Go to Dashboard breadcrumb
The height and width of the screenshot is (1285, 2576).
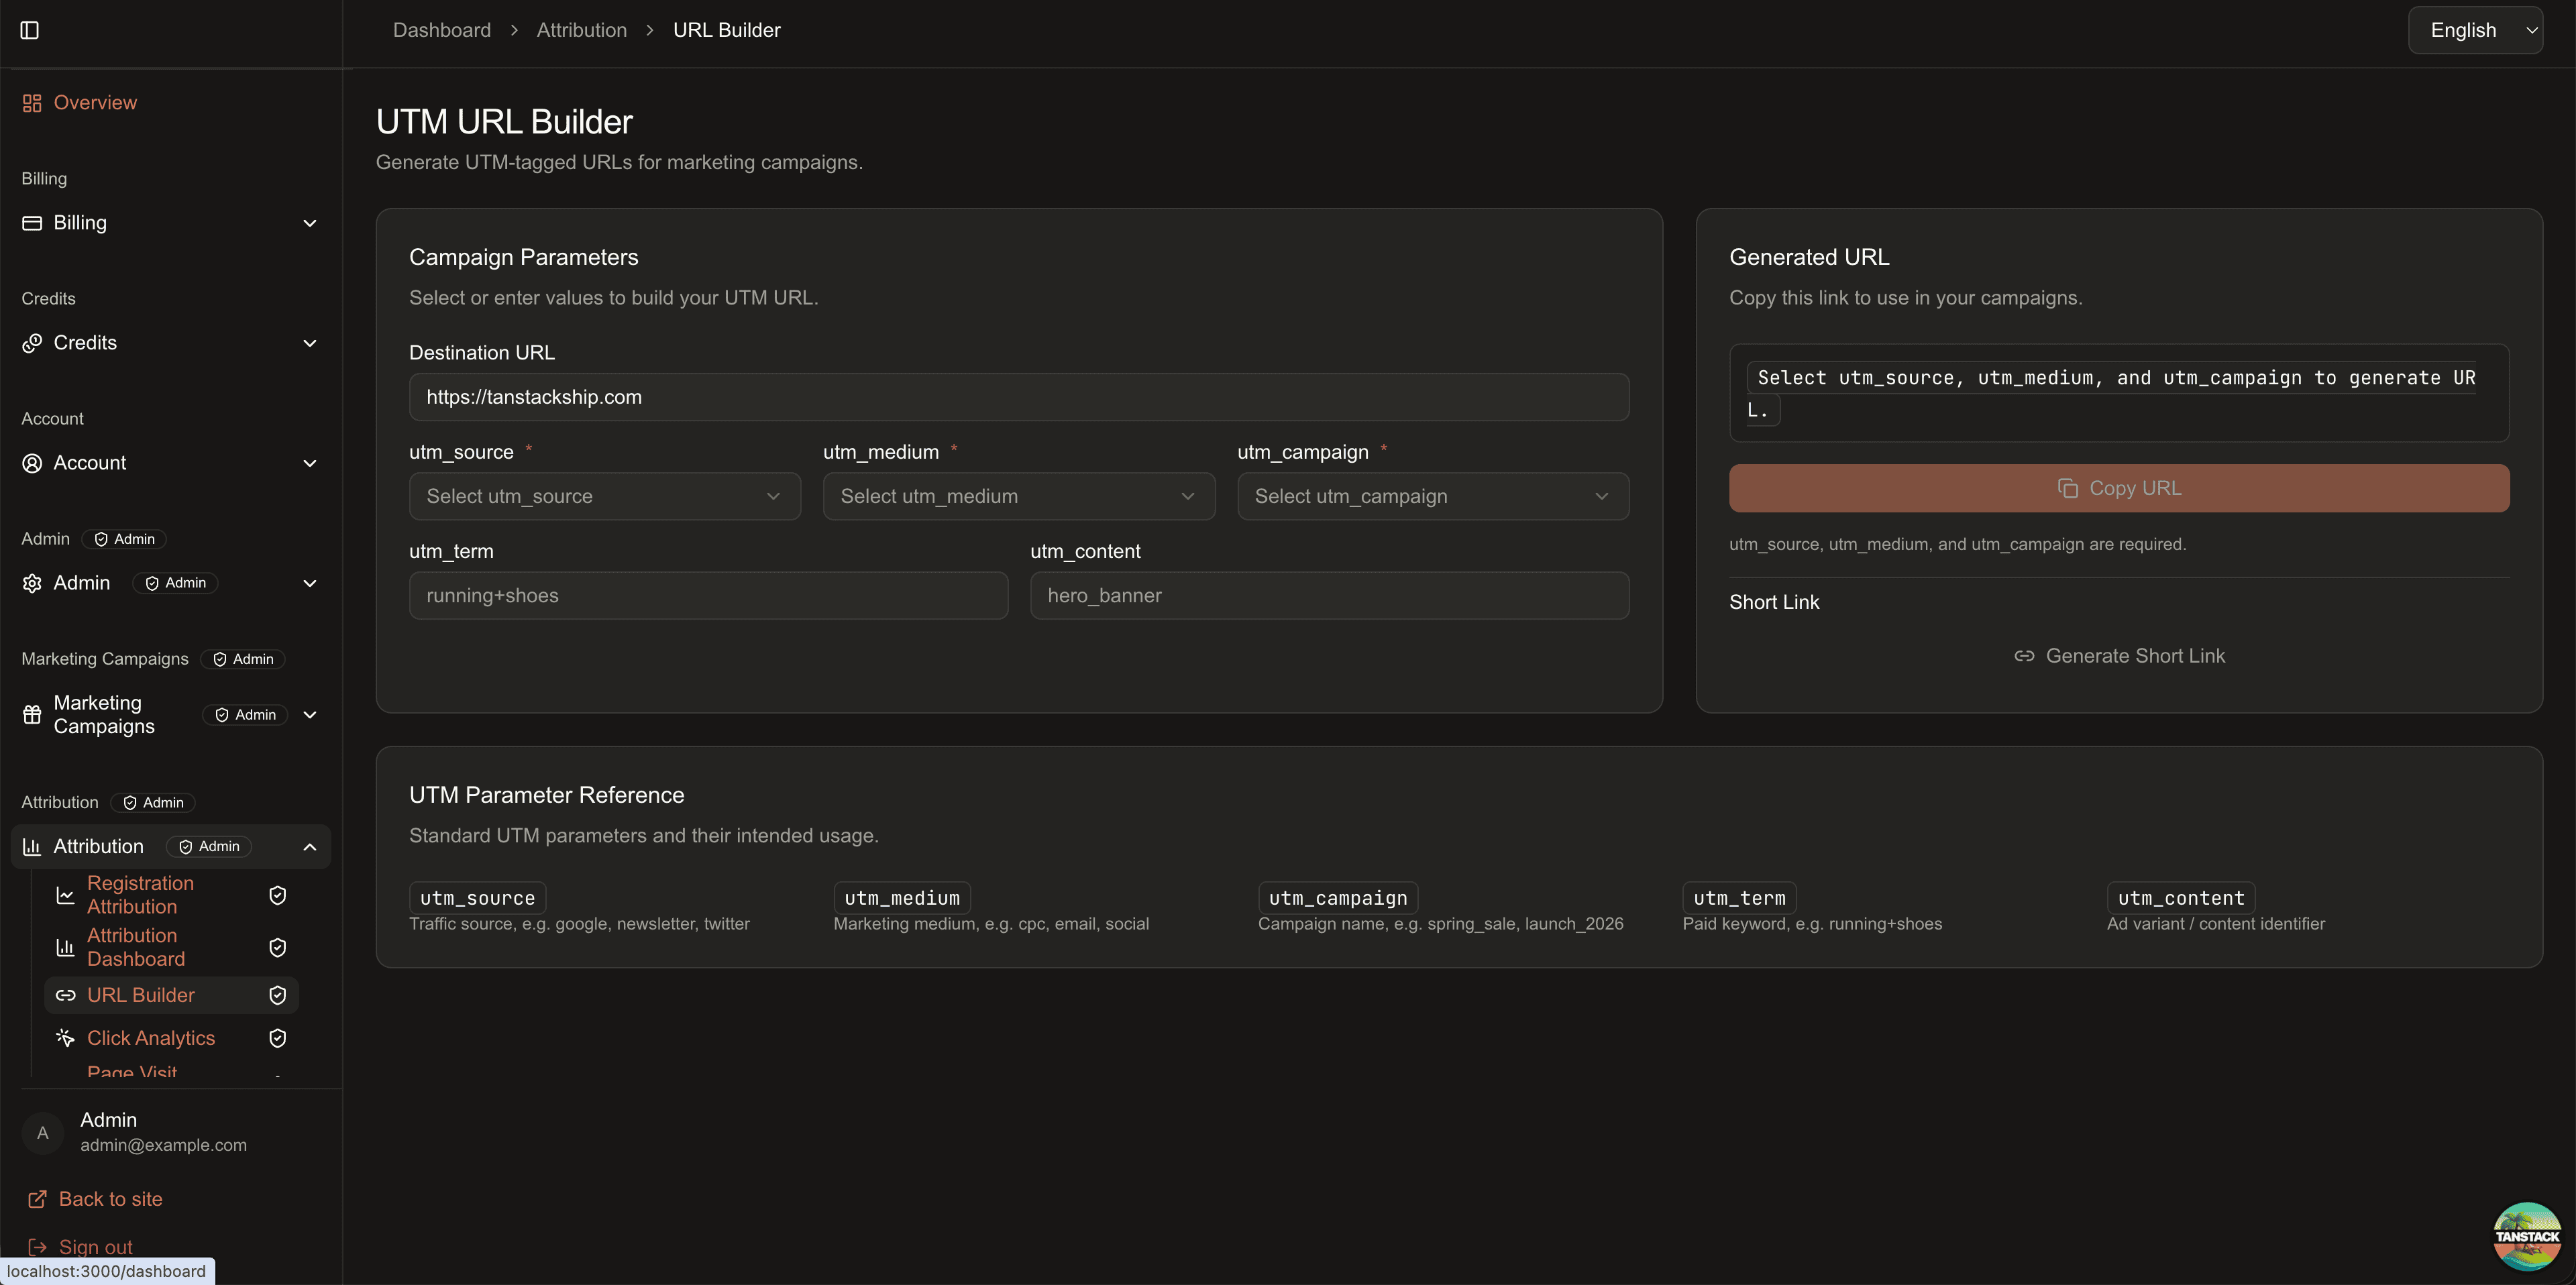[x=442, y=30]
